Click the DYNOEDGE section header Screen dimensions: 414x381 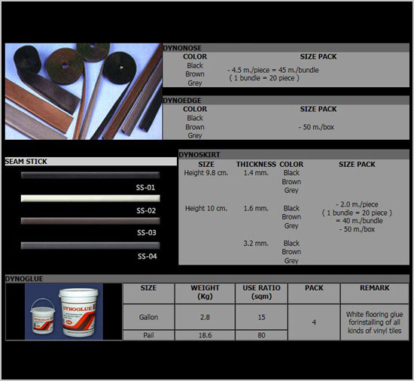286,100
